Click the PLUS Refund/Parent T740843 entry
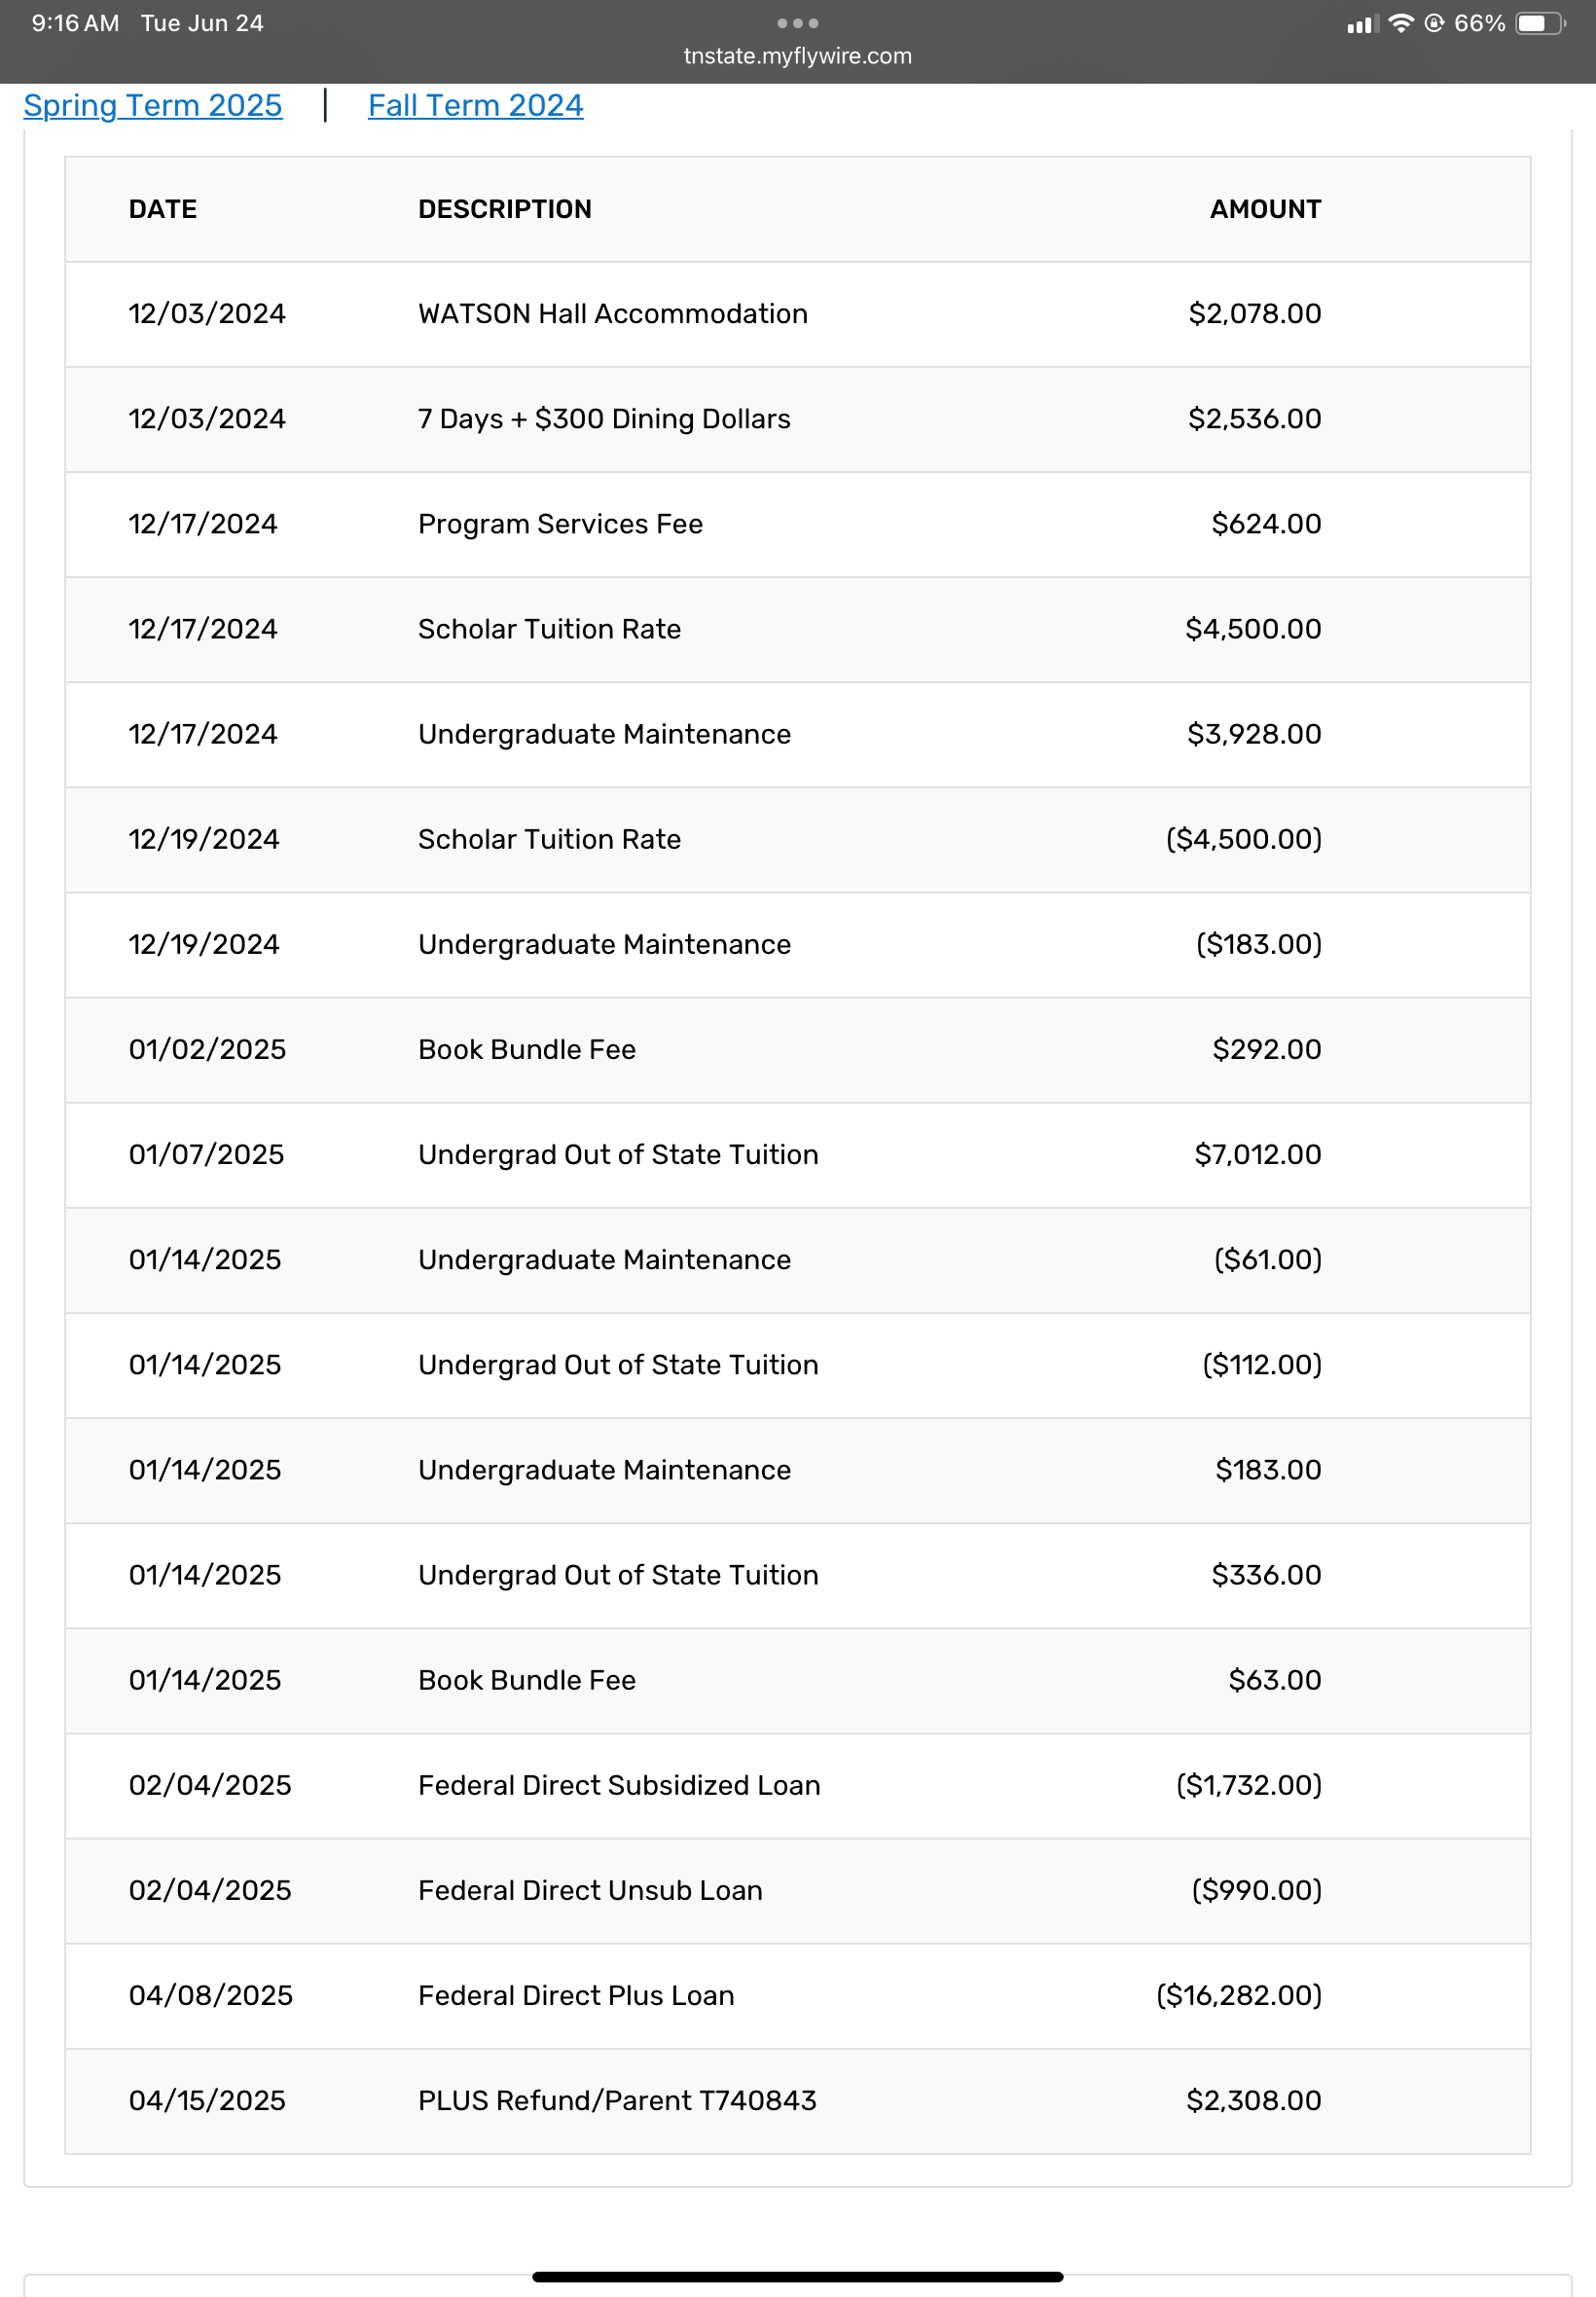 (617, 2100)
